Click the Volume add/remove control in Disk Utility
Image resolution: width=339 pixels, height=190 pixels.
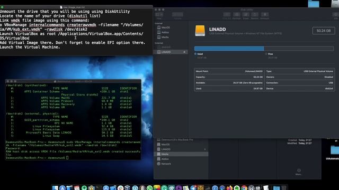click(177, 15)
